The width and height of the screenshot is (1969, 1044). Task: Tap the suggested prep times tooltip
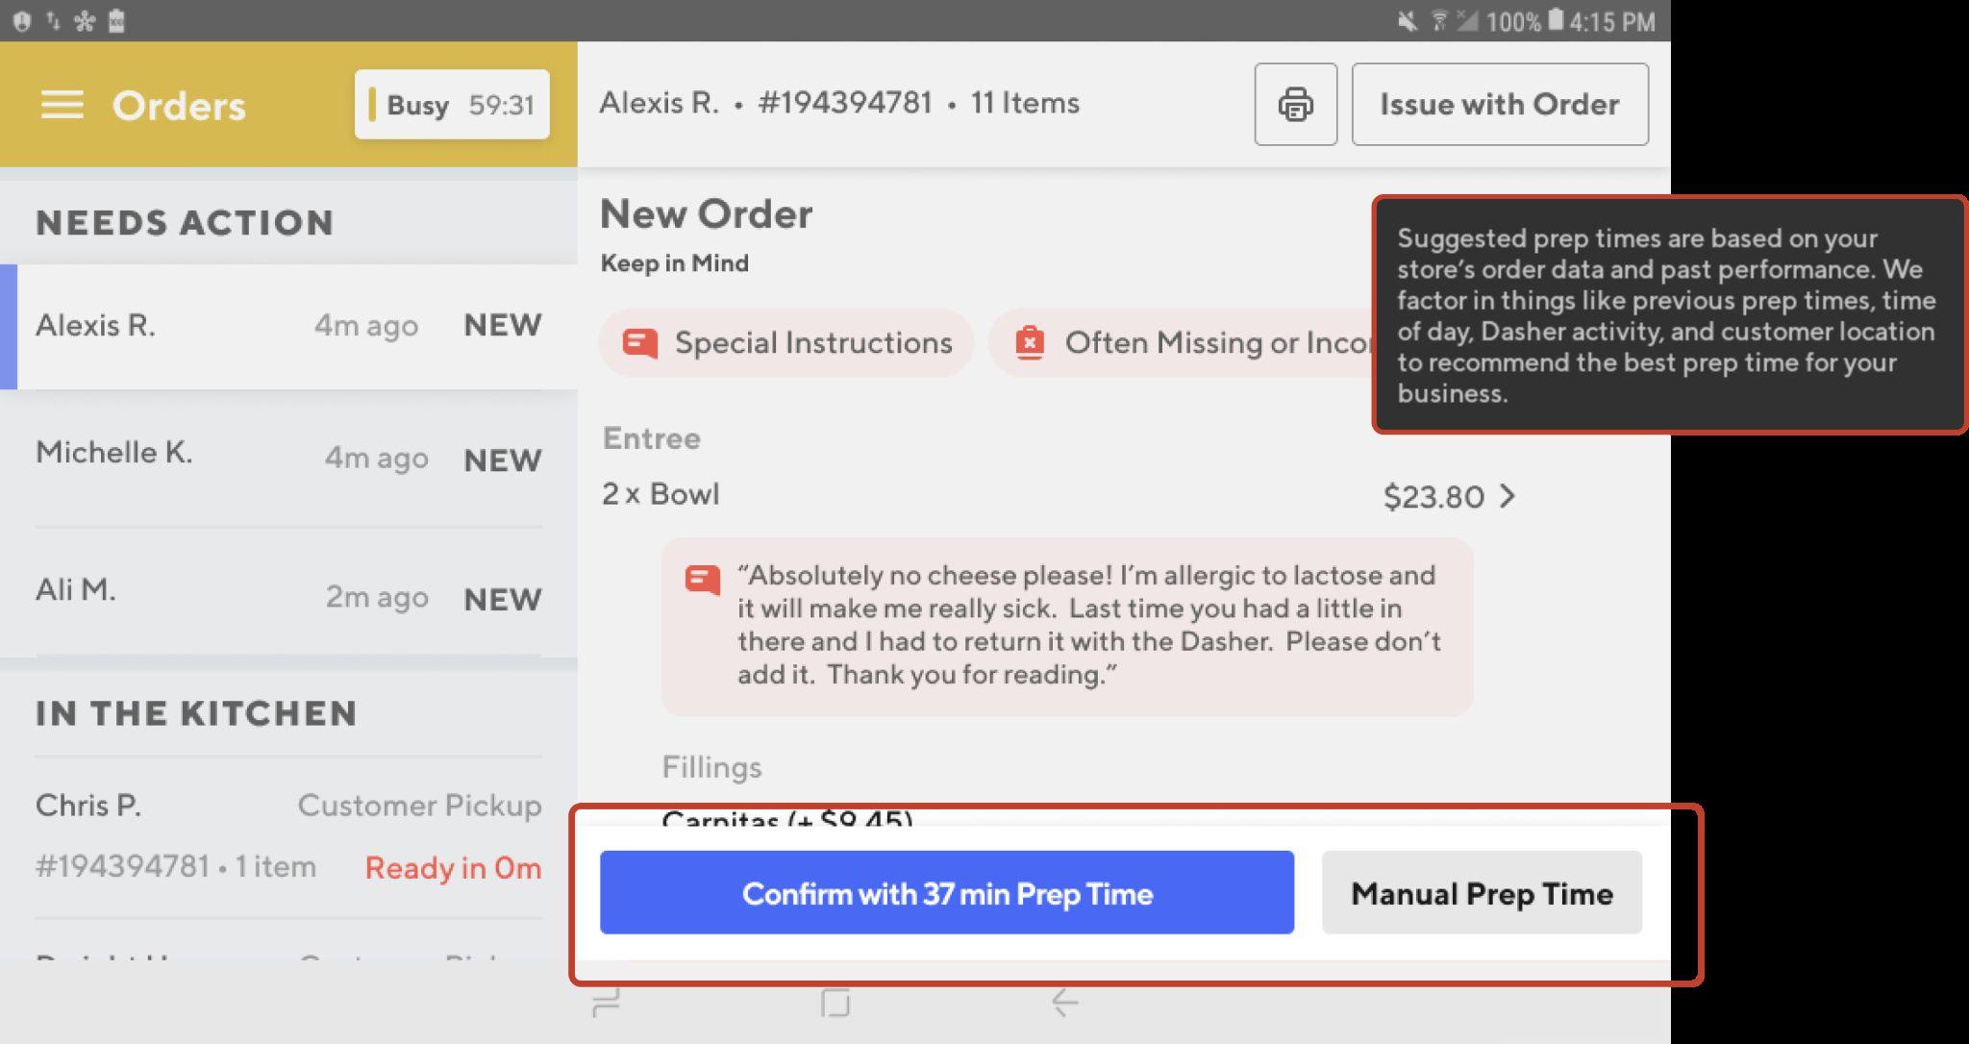tap(1669, 315)
